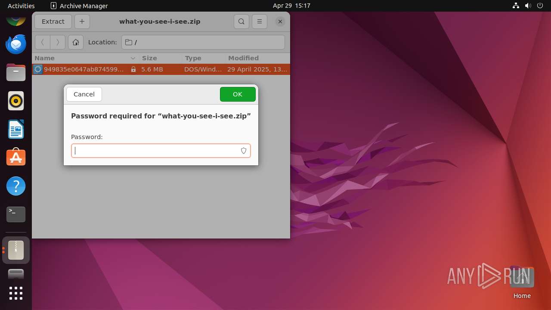Open the Archive Manager app menu in the top bar
This screenshot has width=551, height=310.
tap(79, 6)
